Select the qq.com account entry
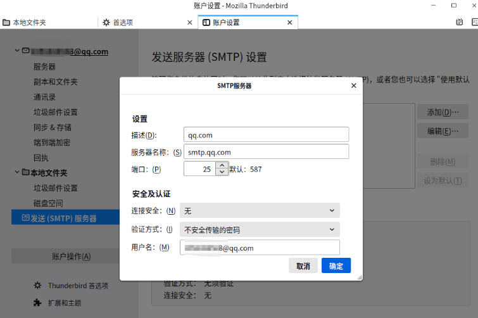Viewport: 478px width, 318px height. tap(70, 51)
